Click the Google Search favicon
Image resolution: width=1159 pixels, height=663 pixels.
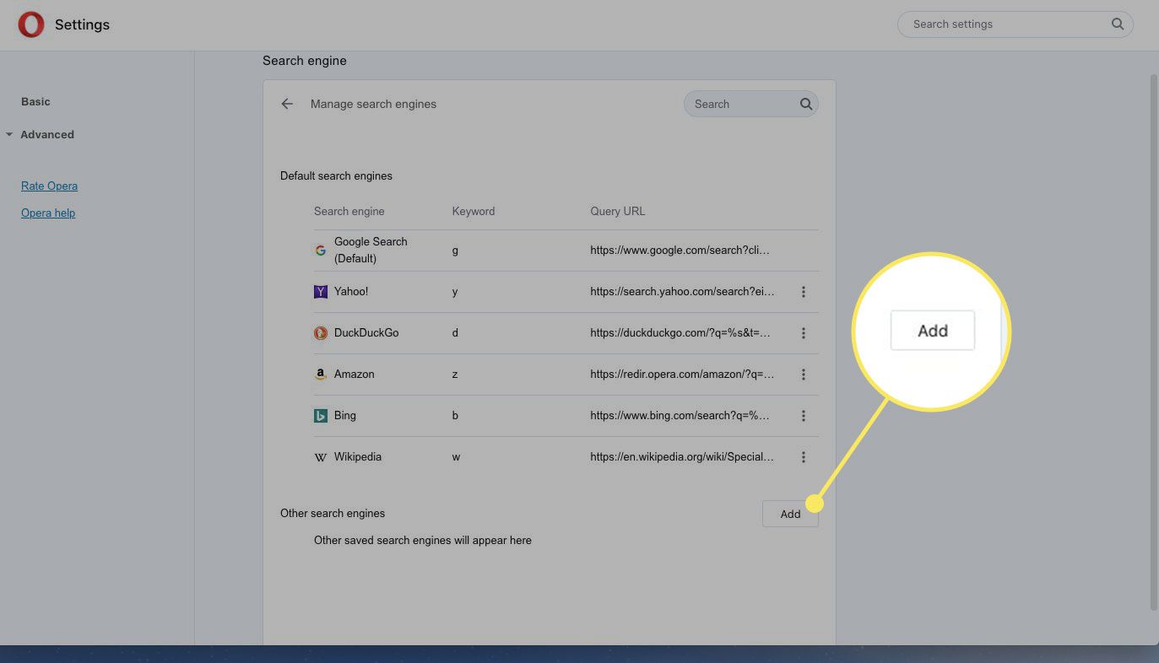click(x=320, y=251)
